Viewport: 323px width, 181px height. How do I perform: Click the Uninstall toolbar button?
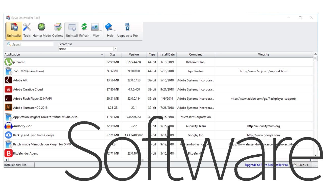[72, 31]
